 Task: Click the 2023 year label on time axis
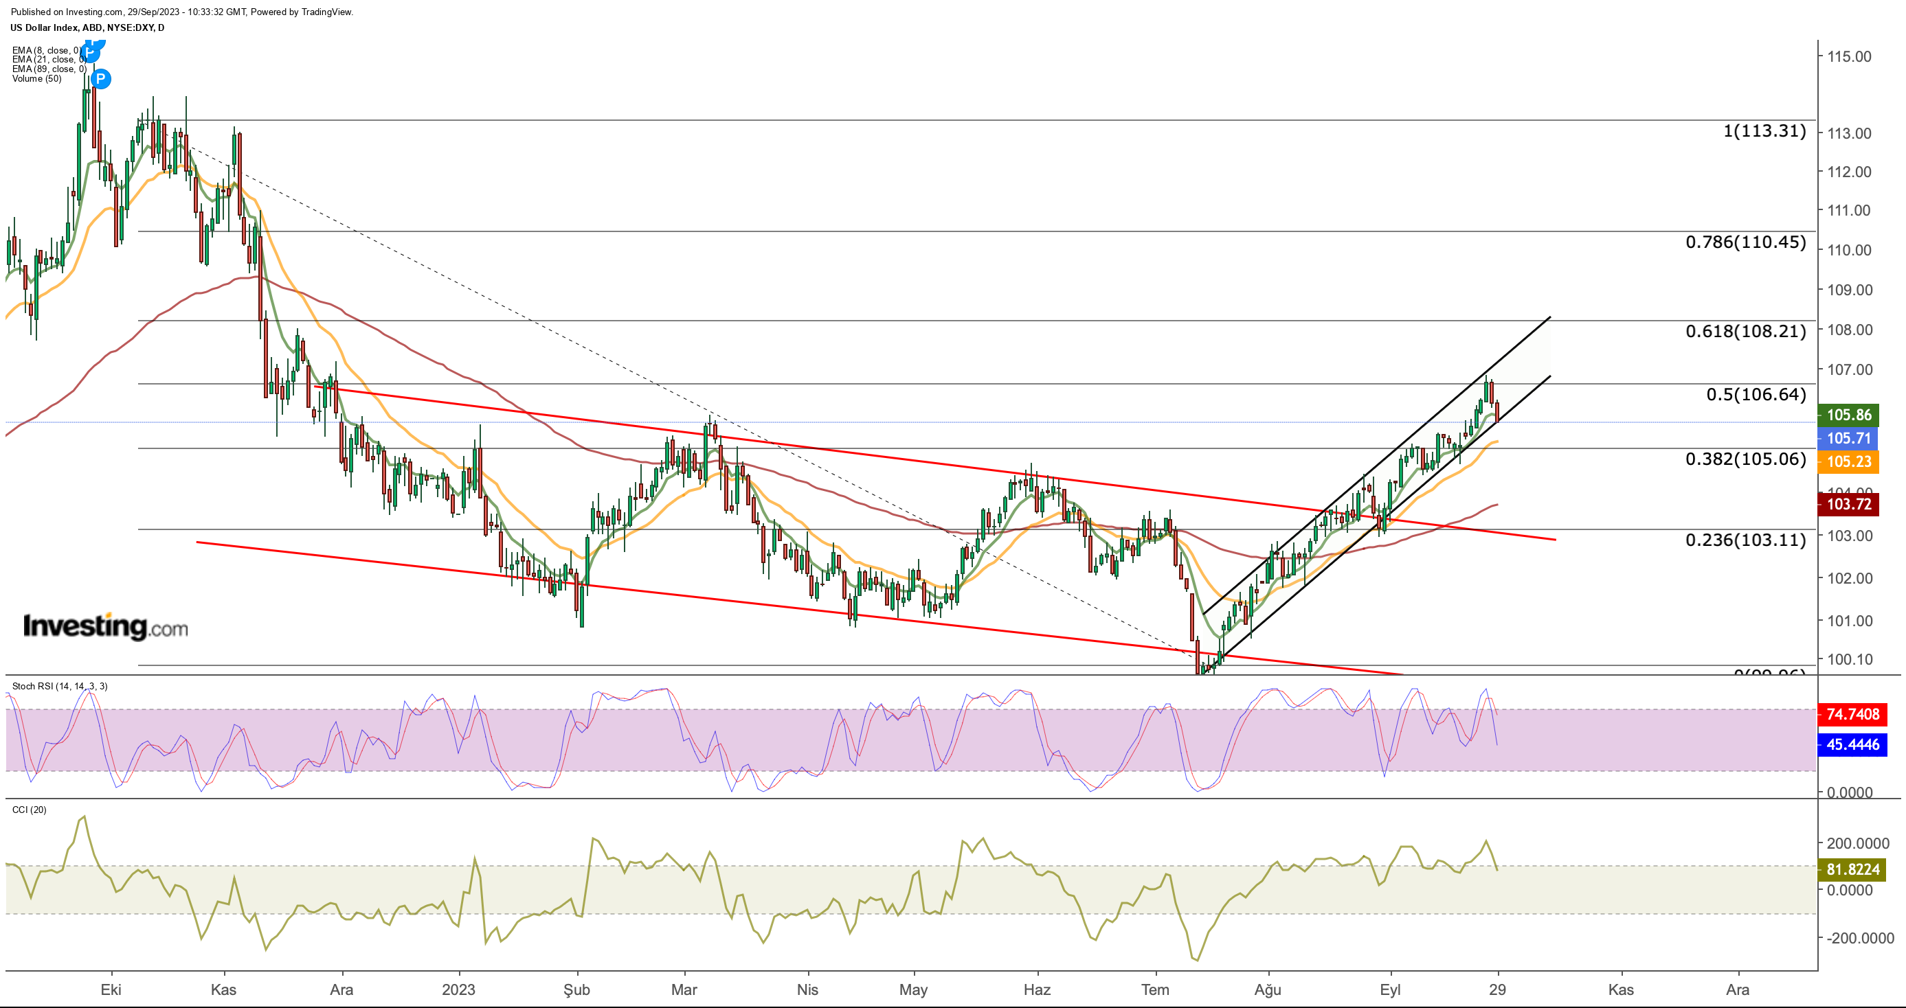pyautogui.click(x=458, y=989)
